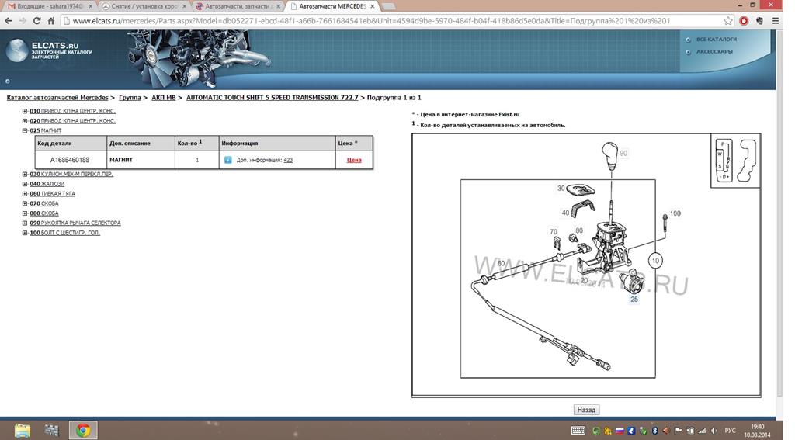Open the red Opera-style extension icon
This screenshot has width=795, height=440.
(x=744, y=21)
